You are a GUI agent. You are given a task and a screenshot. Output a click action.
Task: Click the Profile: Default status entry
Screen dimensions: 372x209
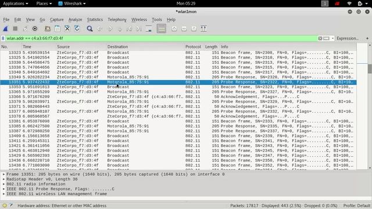tap(356, 206)
